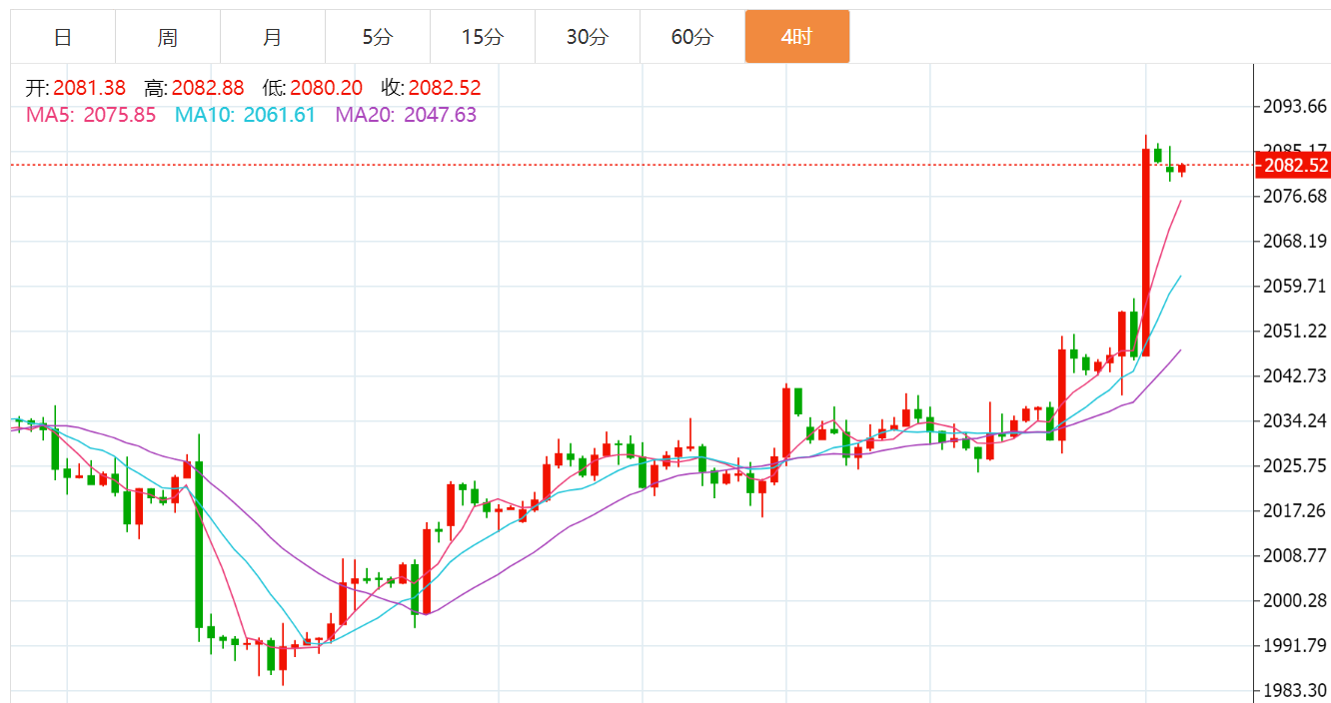This screenshot has width=1331, height=703.
Task: Switch to the 月 monthly chart tab
Action: (273, 37)
